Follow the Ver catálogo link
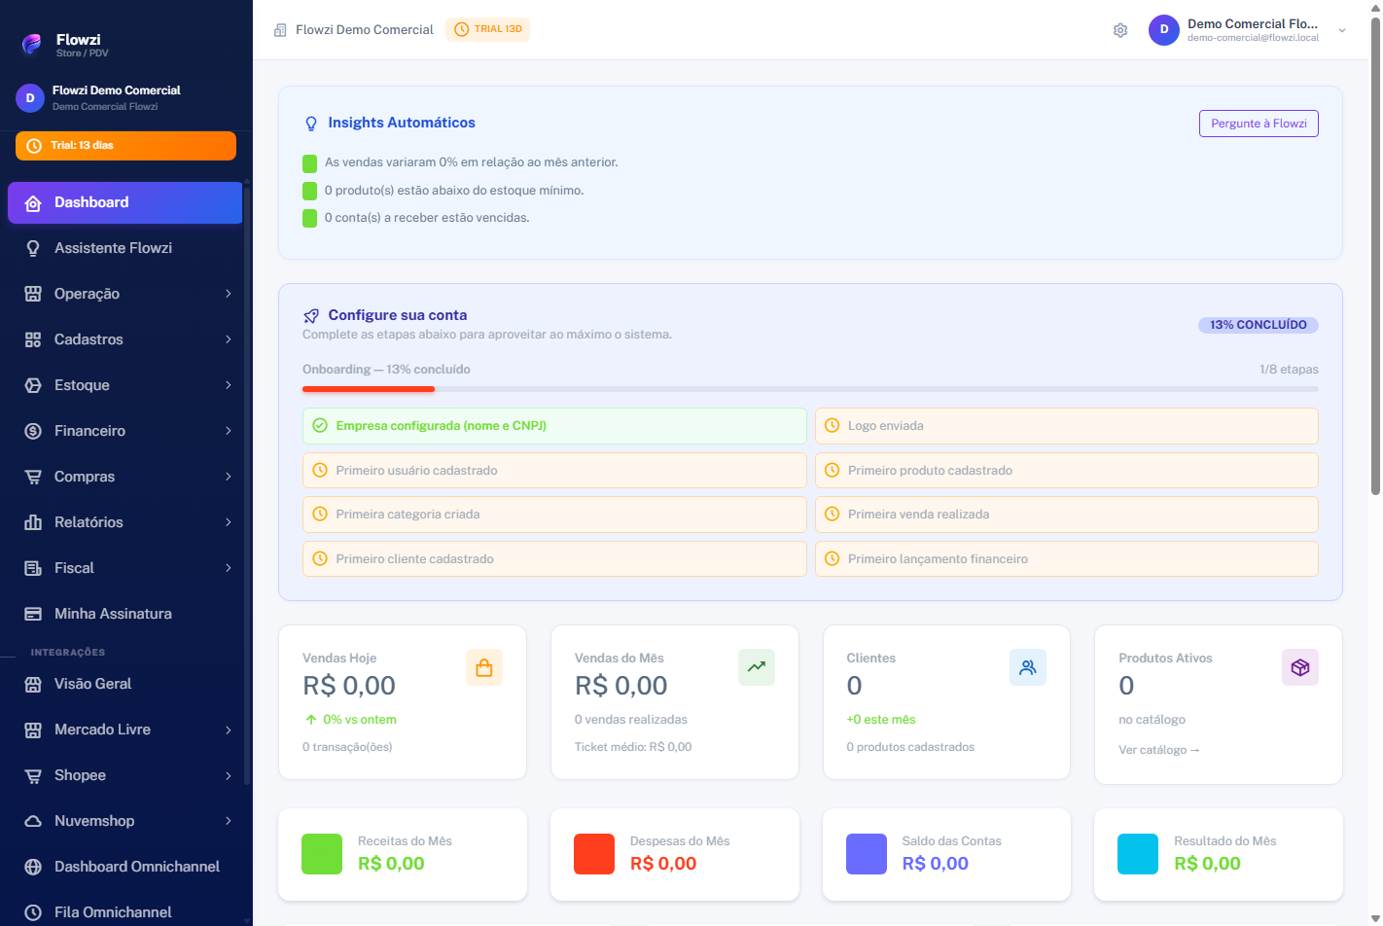Viewport: 1383px width, 926px height. click(x=1159, y=750)
